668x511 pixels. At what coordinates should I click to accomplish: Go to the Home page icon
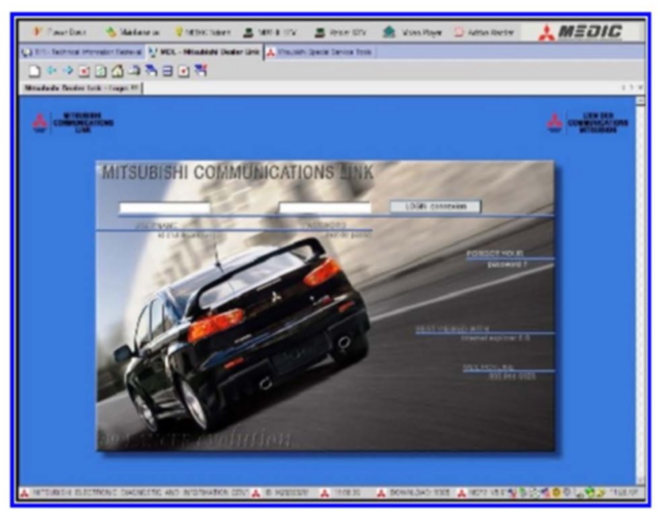point(117,71)
